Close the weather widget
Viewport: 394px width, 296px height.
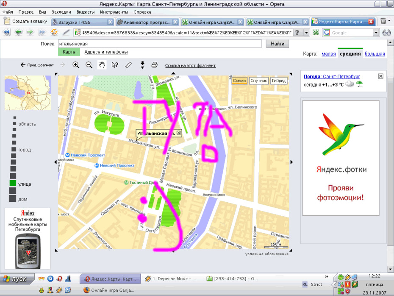(381, 76)
